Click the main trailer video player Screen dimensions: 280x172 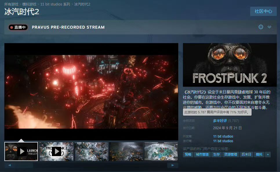pyautogui.click(x=91, y=92)
